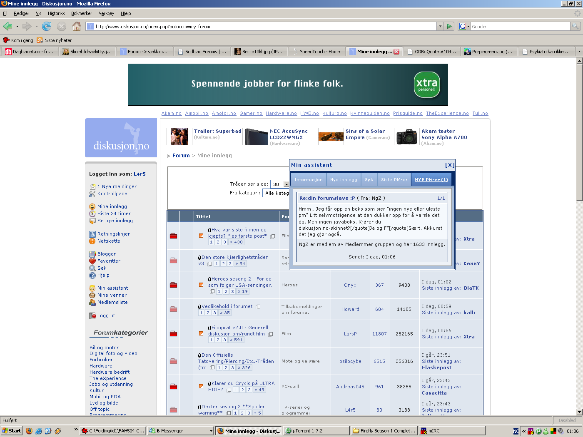Switch to the Dagbladet.no browser tab
Viewport: 583px width, 437px height.
click(x=29, y=52)
